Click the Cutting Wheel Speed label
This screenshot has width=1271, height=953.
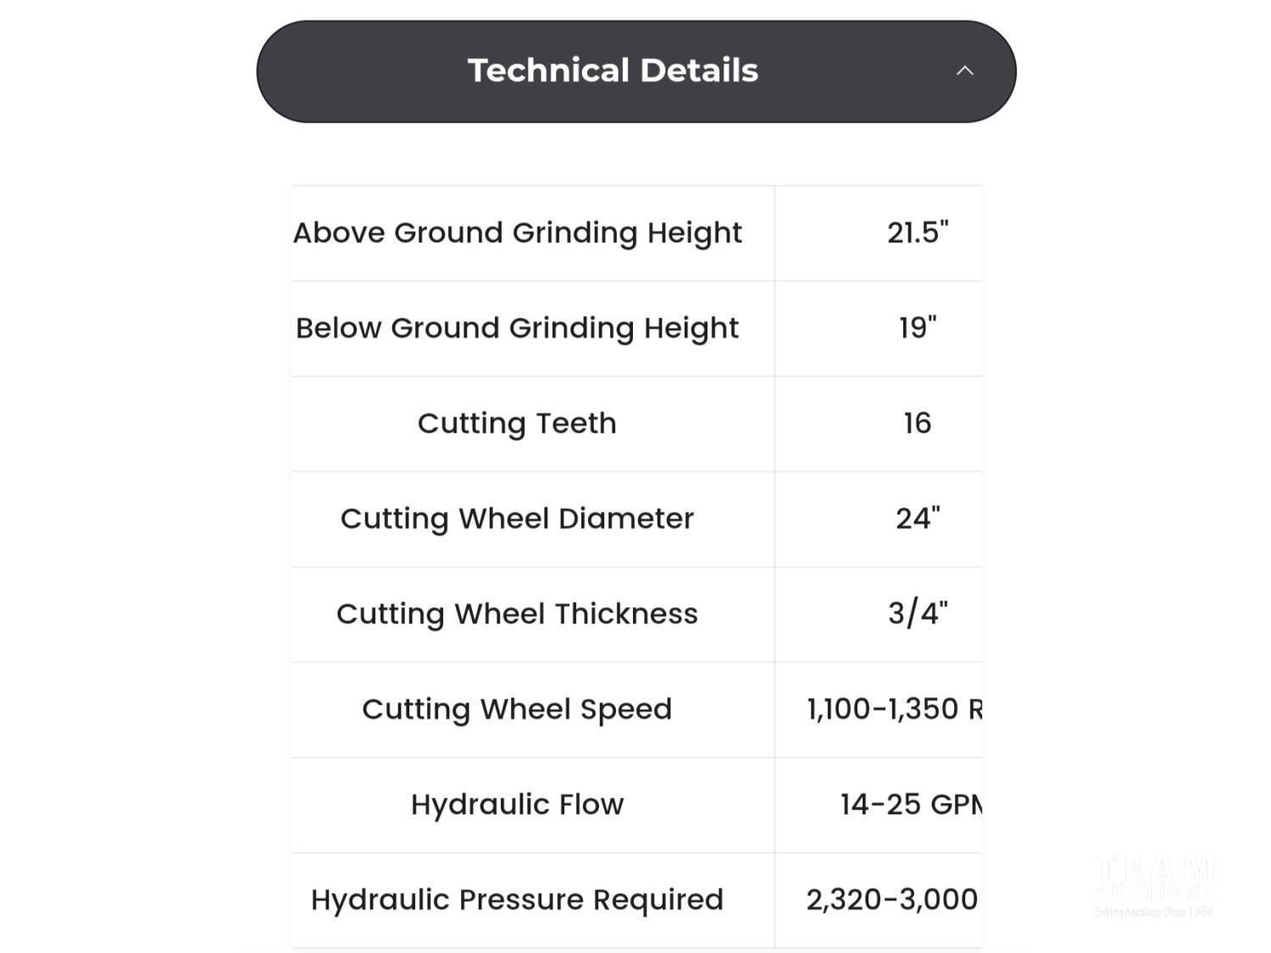(517, 709)
